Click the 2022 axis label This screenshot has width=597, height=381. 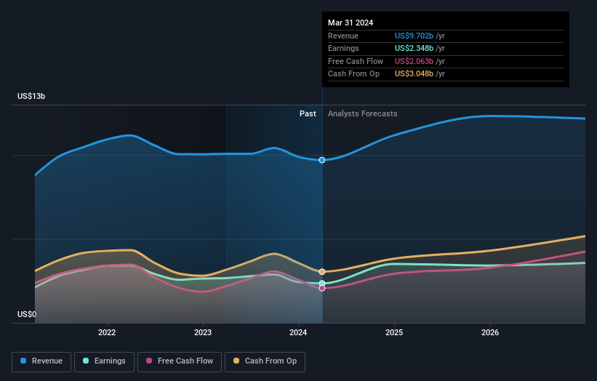click(x=107, y=332)
